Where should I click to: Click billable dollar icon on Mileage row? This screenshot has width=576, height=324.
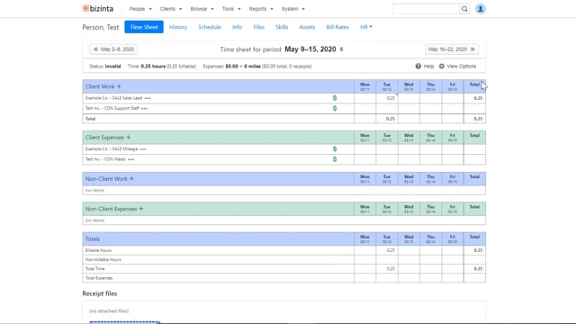point(335,148)
